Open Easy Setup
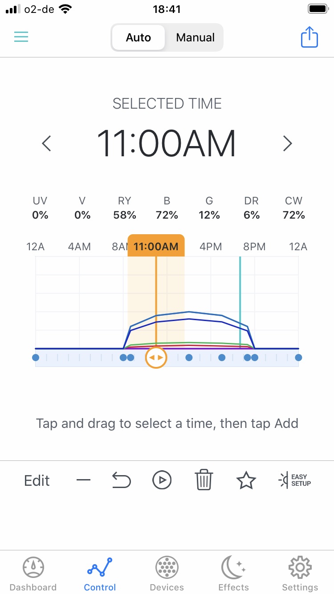This screenshot has height=594, width=334. (x=295, y=480)
